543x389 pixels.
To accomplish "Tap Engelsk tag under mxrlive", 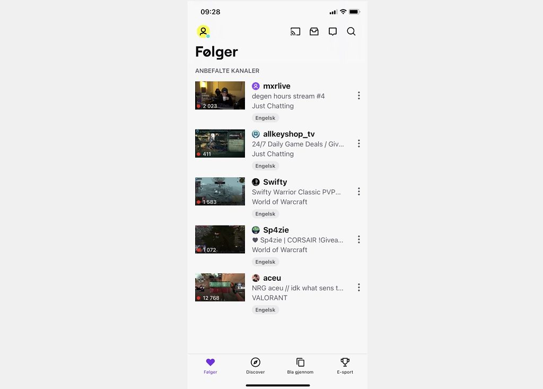I will click(x=265, y=118).
